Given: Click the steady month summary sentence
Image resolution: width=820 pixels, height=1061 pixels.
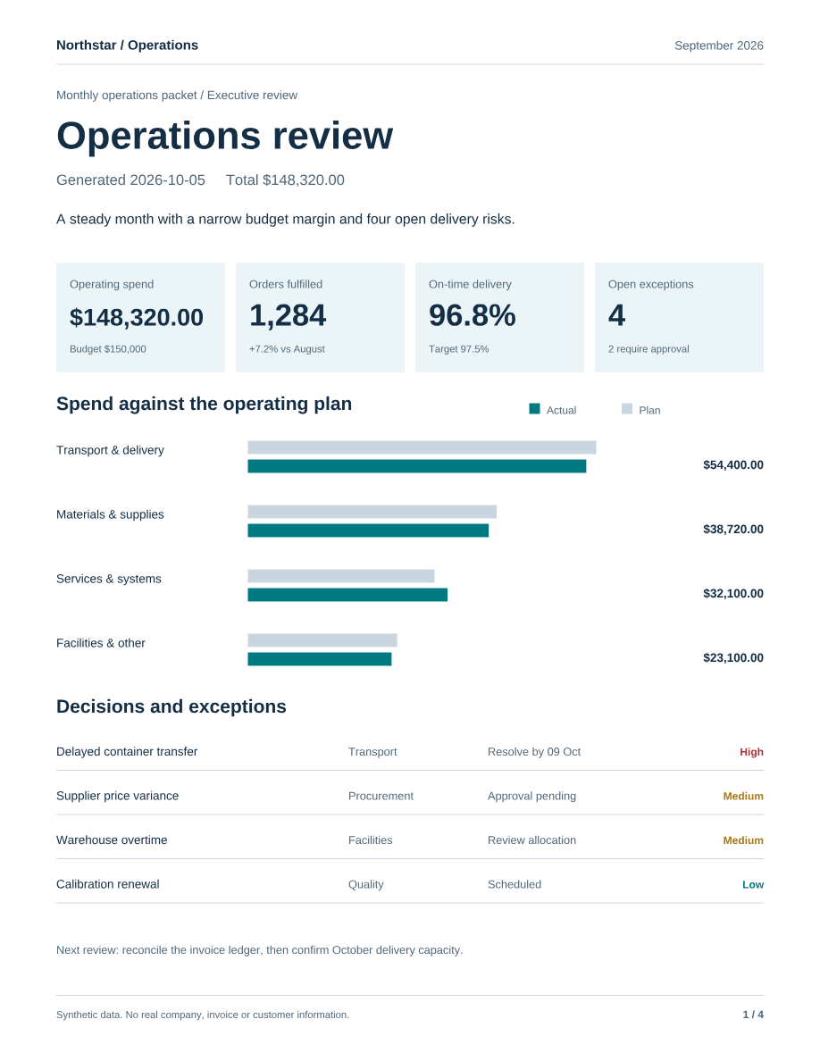Looking at the screenshot, I should pyautogui.click(x=286, y=219).
